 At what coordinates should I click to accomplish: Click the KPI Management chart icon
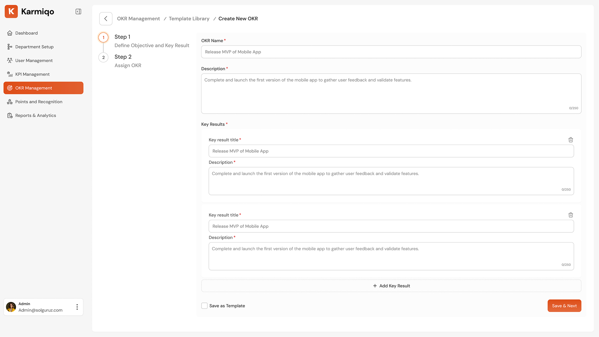10,74
